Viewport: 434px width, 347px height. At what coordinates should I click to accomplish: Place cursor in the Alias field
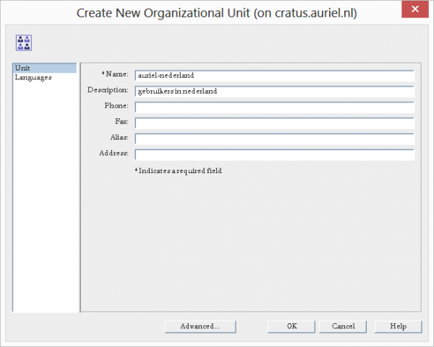click(x=274, y=139)
